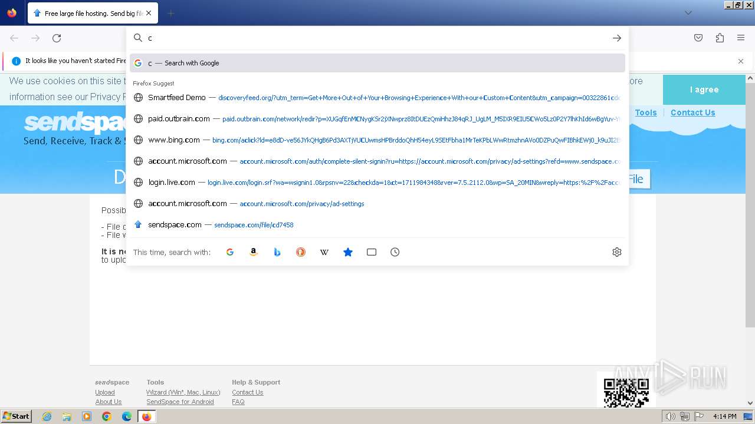Search bookmarks using the star icon
This screenshot has height=424, width=755.
[348, 252]
